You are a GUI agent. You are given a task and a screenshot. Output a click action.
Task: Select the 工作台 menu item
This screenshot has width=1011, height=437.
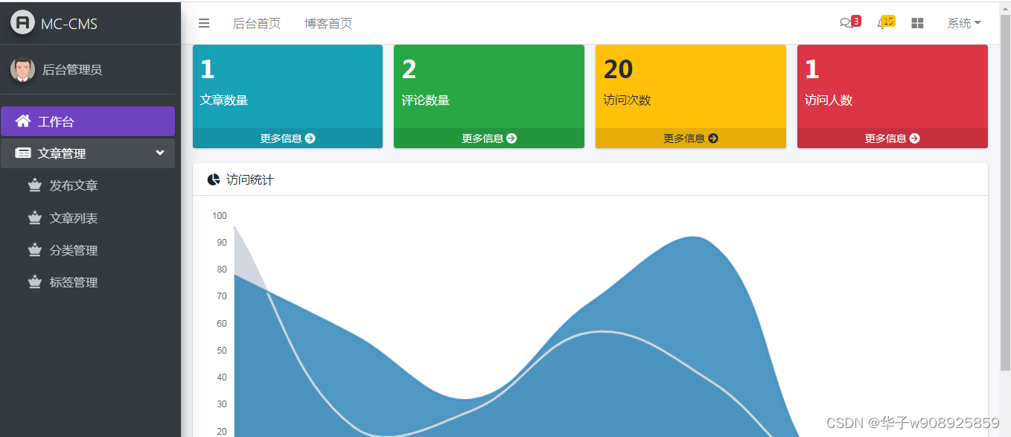88,121
